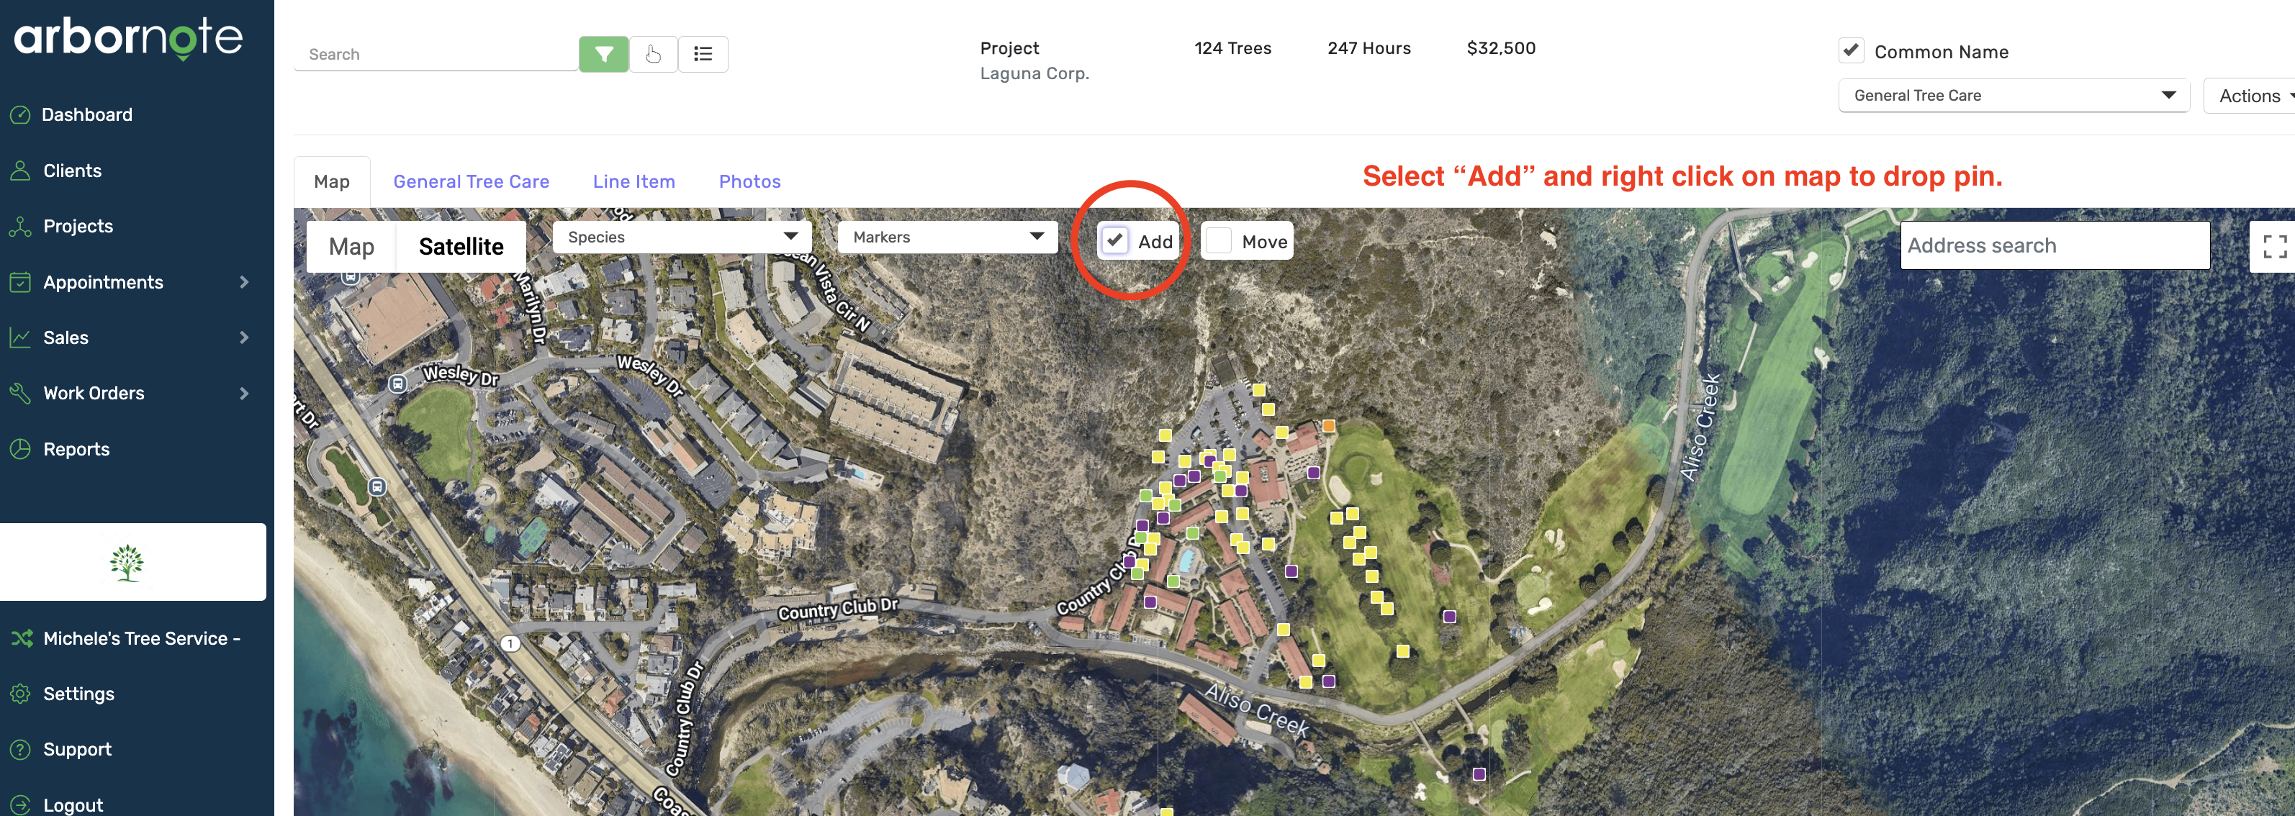Click the Actions button
The height and width of the screenshot is (816, 2295).
tap(2250, 96)
